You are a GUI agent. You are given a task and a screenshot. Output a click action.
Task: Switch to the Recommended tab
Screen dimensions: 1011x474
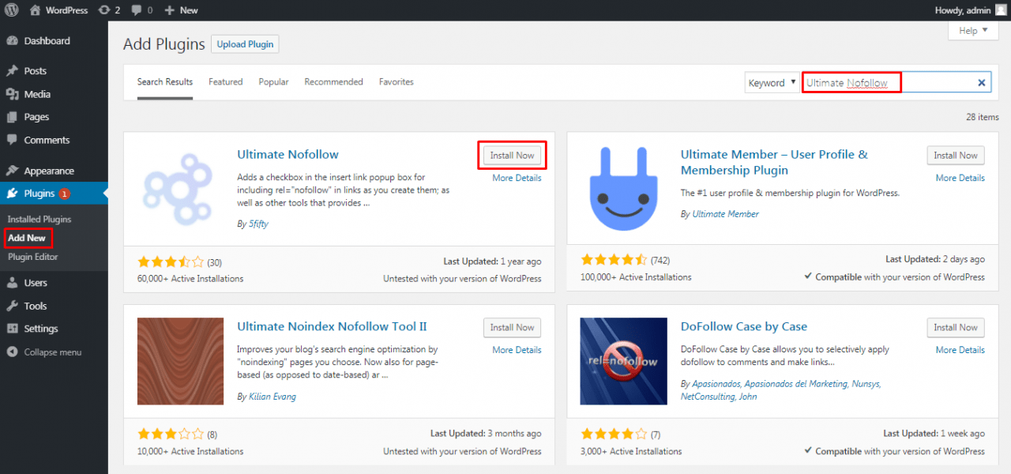coord(334,82)
